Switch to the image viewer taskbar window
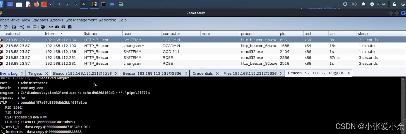Image resolution: width=406 pixels, height=134 pixels. pyautogui.click(x=121, y=4)
